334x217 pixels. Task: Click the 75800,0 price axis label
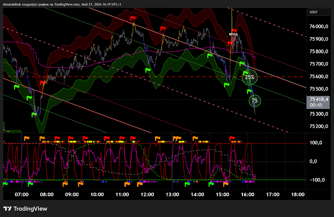(319, 51)
